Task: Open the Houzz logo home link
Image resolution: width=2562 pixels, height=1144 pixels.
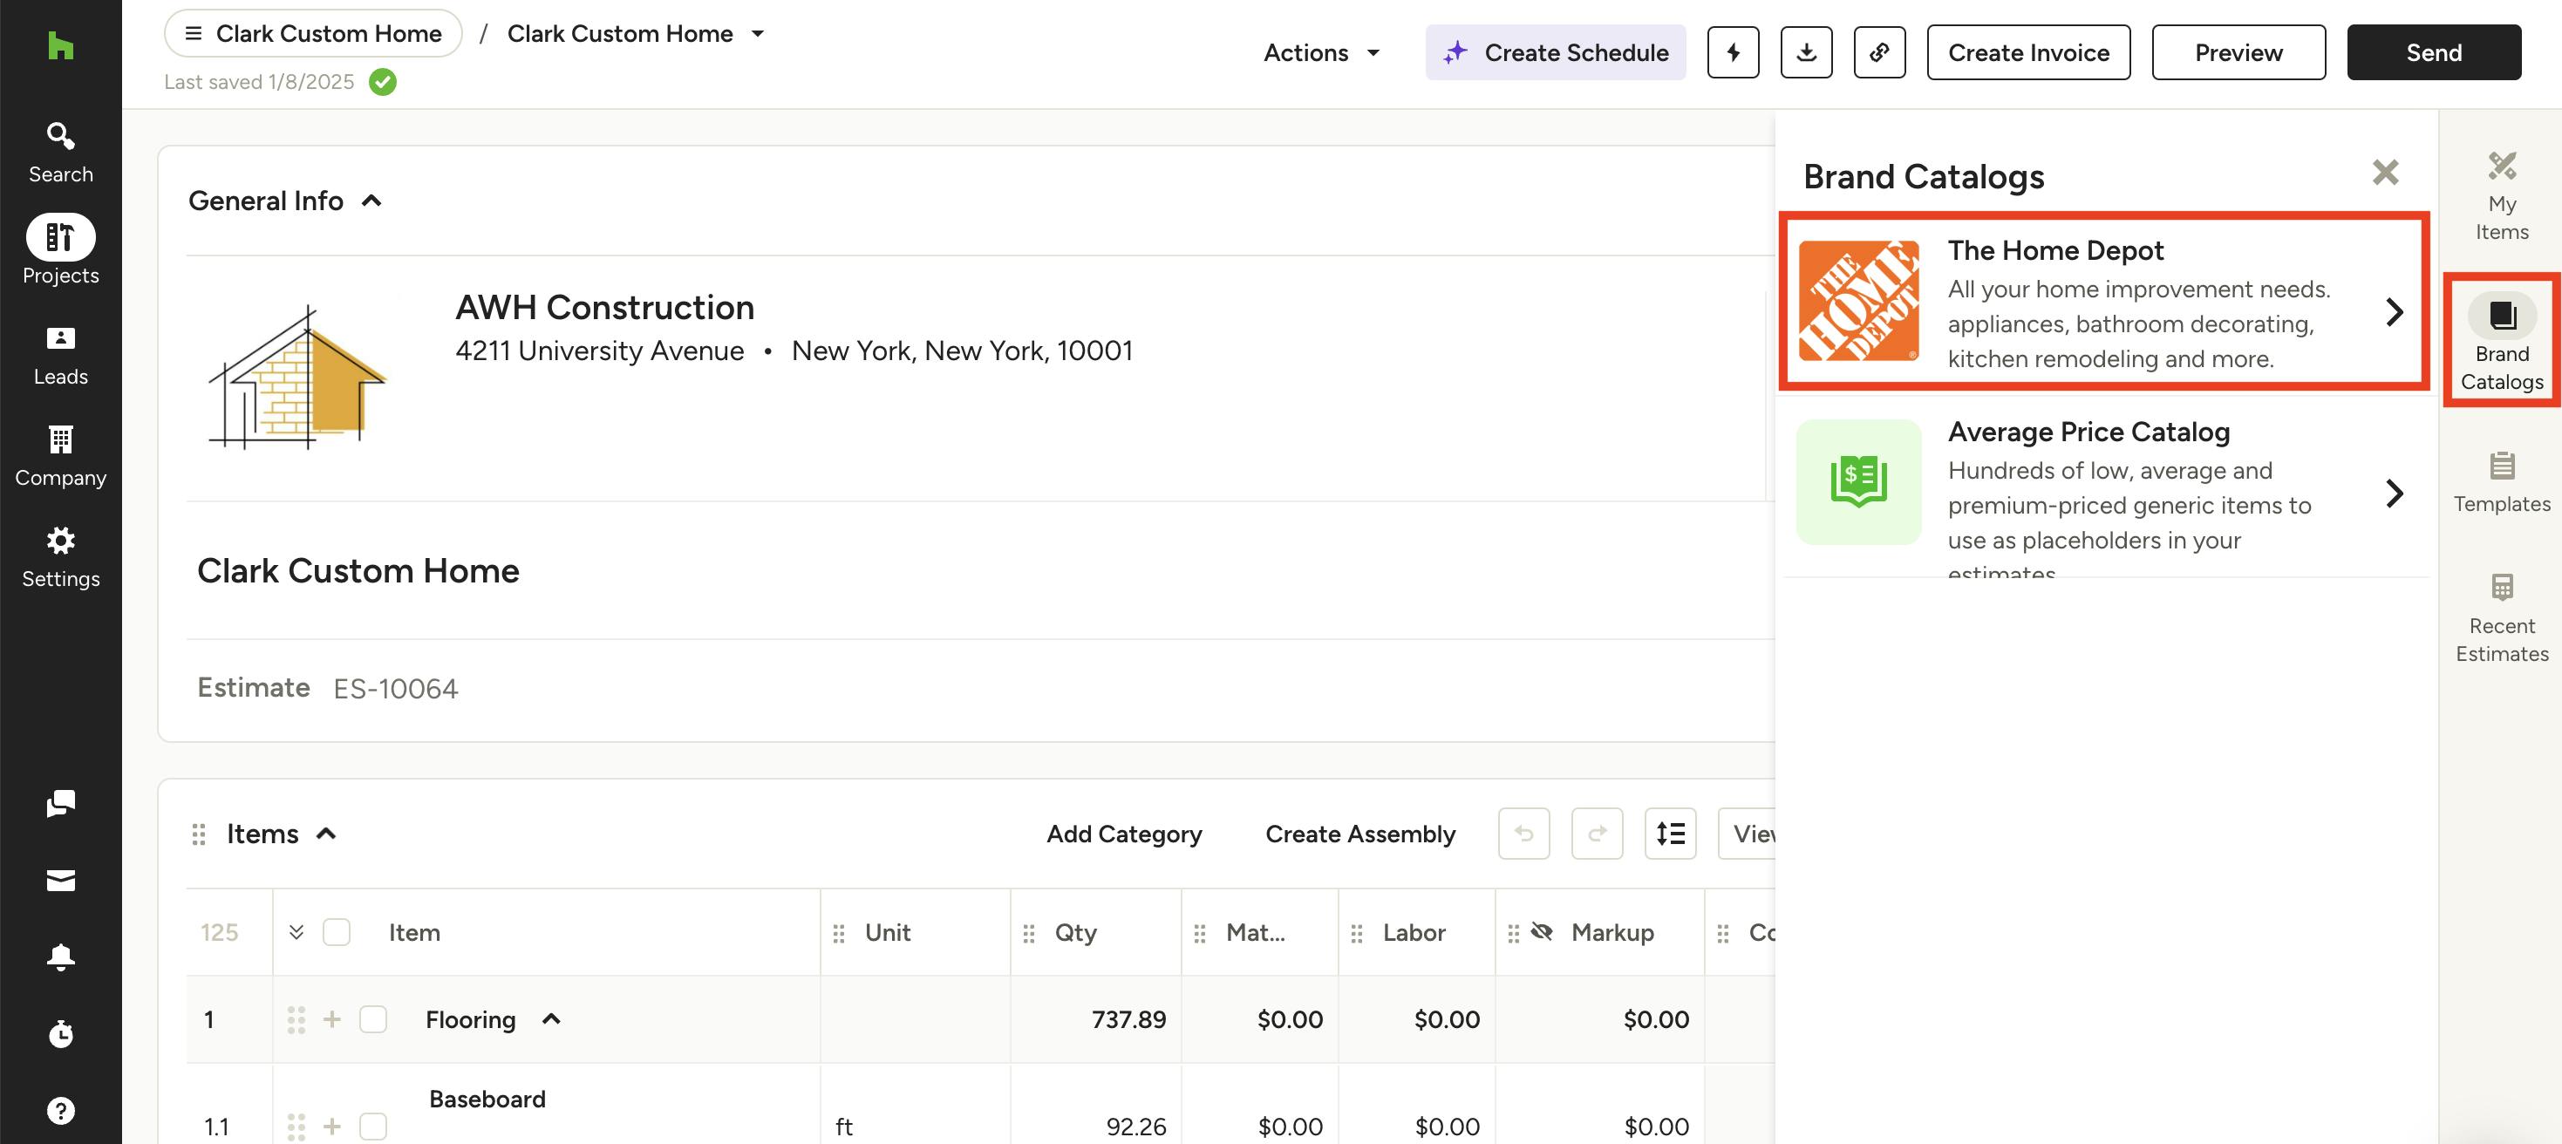Action: (x=61, y=44)
